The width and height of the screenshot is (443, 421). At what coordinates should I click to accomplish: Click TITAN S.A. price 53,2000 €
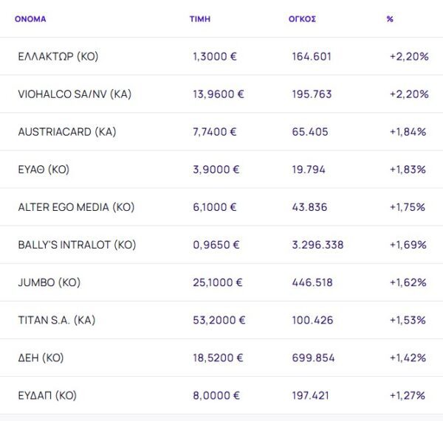(218, 320)
